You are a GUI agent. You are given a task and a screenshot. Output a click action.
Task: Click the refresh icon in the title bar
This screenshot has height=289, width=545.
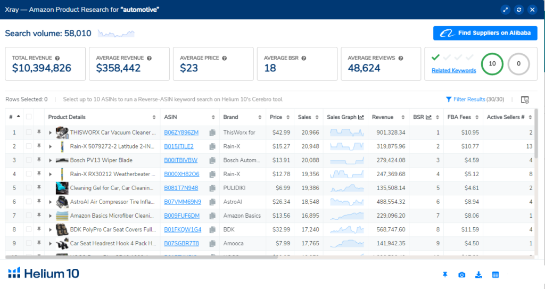(x=518, y=10)
